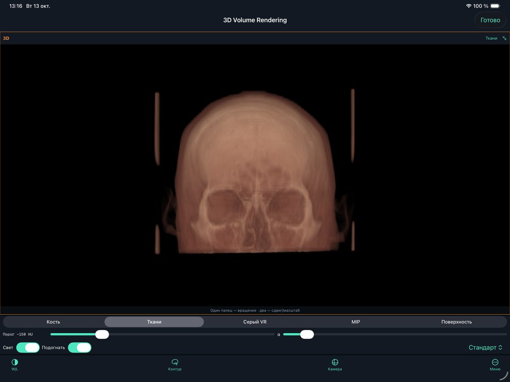This screenshot has width=510, height=382.
Task: Tap the 3D Volume Rendering title
Action: [x=255, y=20]
